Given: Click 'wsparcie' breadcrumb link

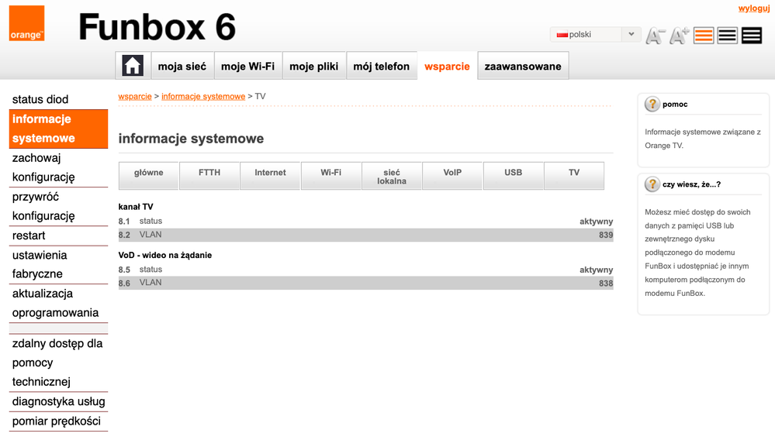Looking at the screenshot, I should [x=135, y=97].
